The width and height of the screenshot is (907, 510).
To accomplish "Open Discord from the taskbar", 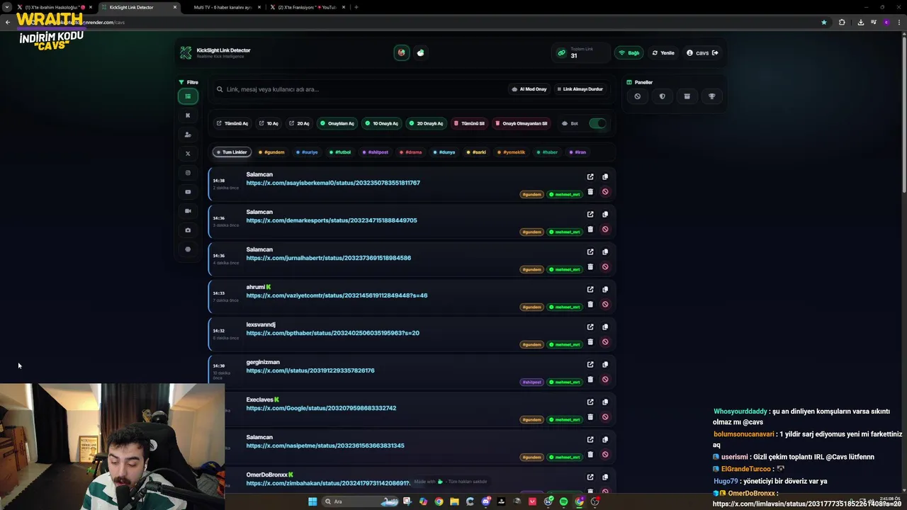I will 485,501.
